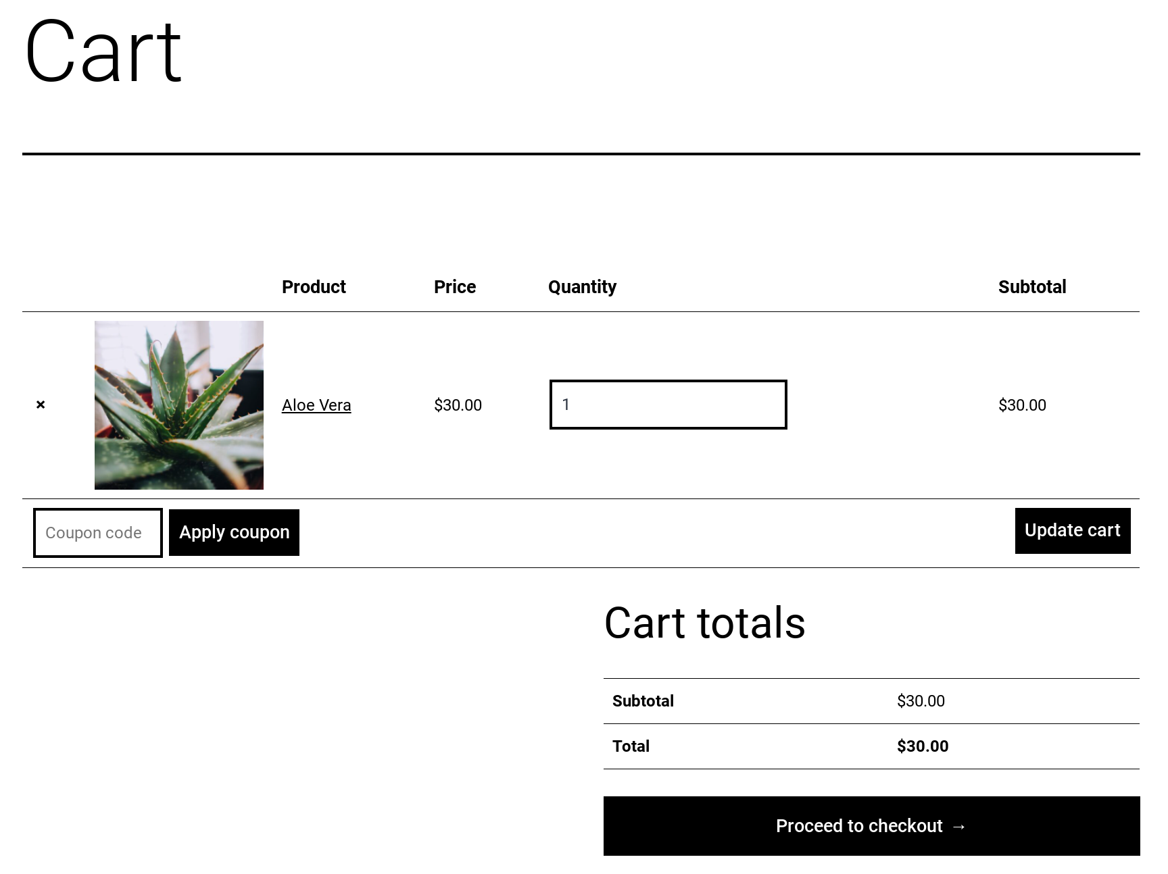Click the Total label under Cart totals
The width and height of the screenshot is (1168, 874).
pyautogui.click(x=631, y=746)
